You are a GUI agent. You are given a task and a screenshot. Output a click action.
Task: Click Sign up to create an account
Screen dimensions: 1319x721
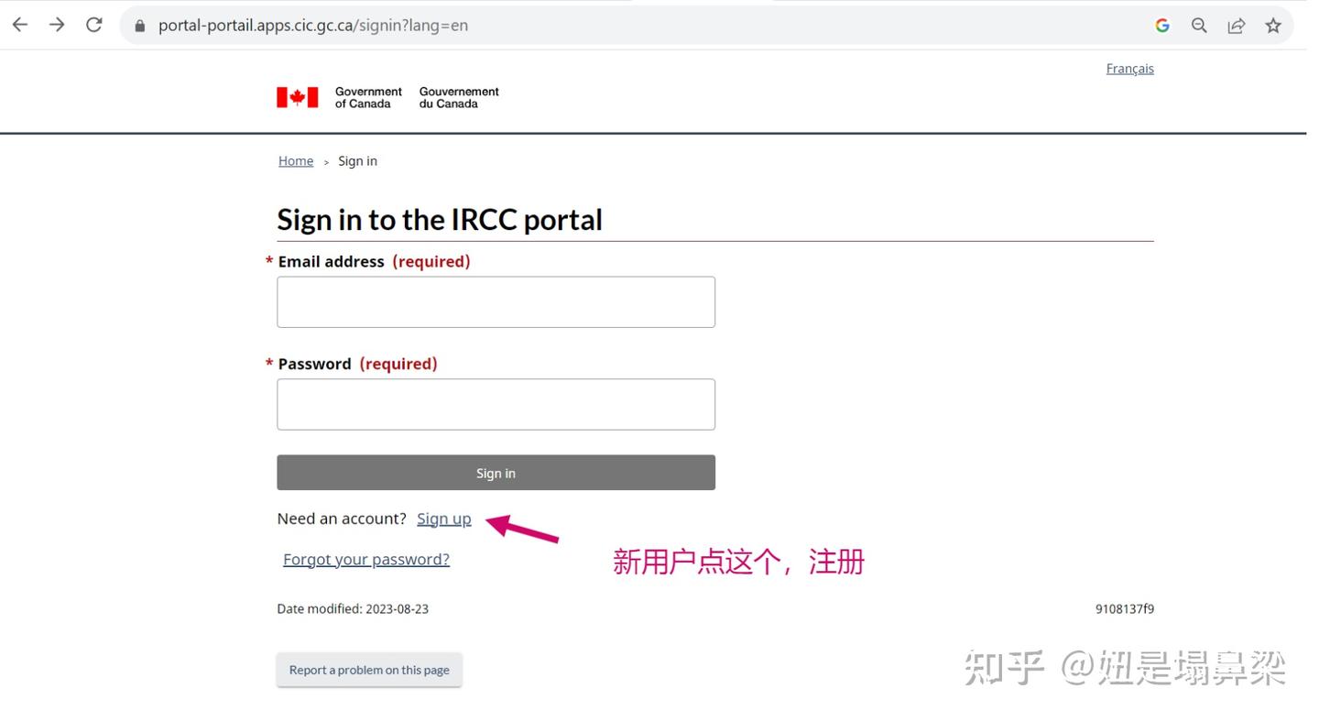point(443,519)
